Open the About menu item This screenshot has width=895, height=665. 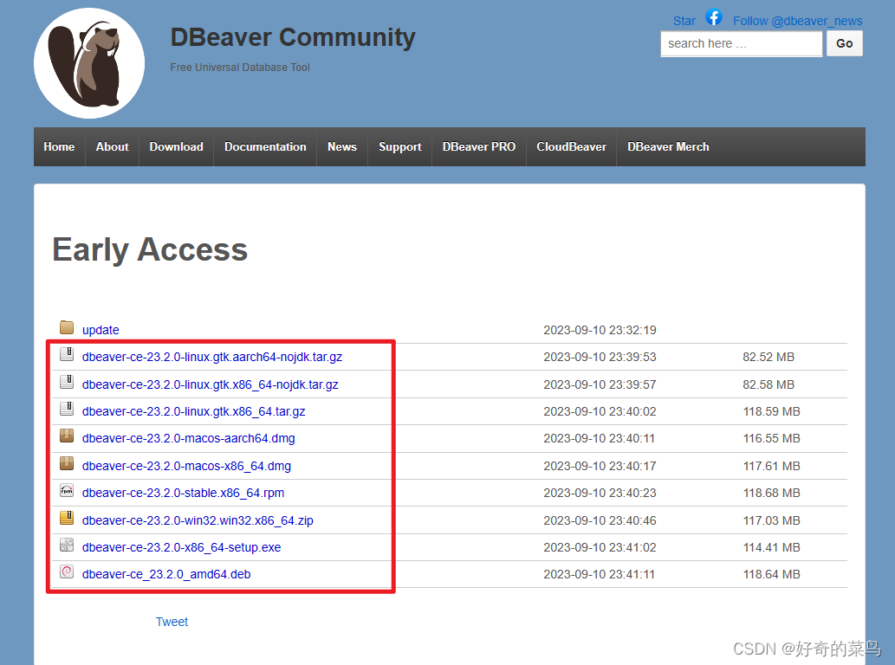pyautogui.click(x=113, y=146)
